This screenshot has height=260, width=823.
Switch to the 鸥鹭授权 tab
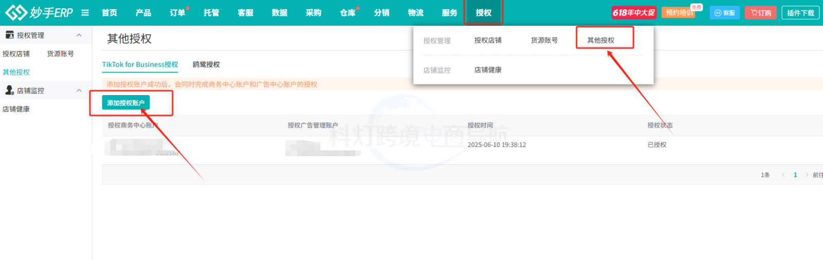tap(206, 65)
